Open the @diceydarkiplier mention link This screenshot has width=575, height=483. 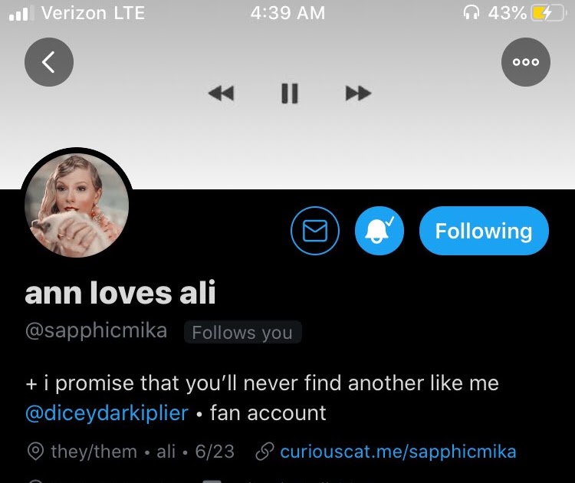(107, 413)
